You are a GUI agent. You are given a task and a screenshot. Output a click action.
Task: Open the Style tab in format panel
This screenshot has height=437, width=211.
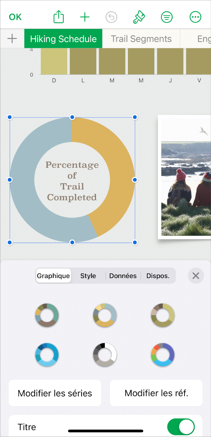88,276
